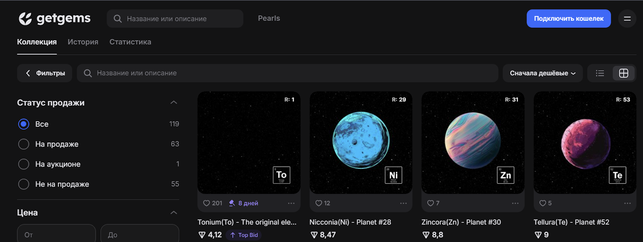Hide filters with the "Фильтры" button
The image size is (643, 242).
45,73
